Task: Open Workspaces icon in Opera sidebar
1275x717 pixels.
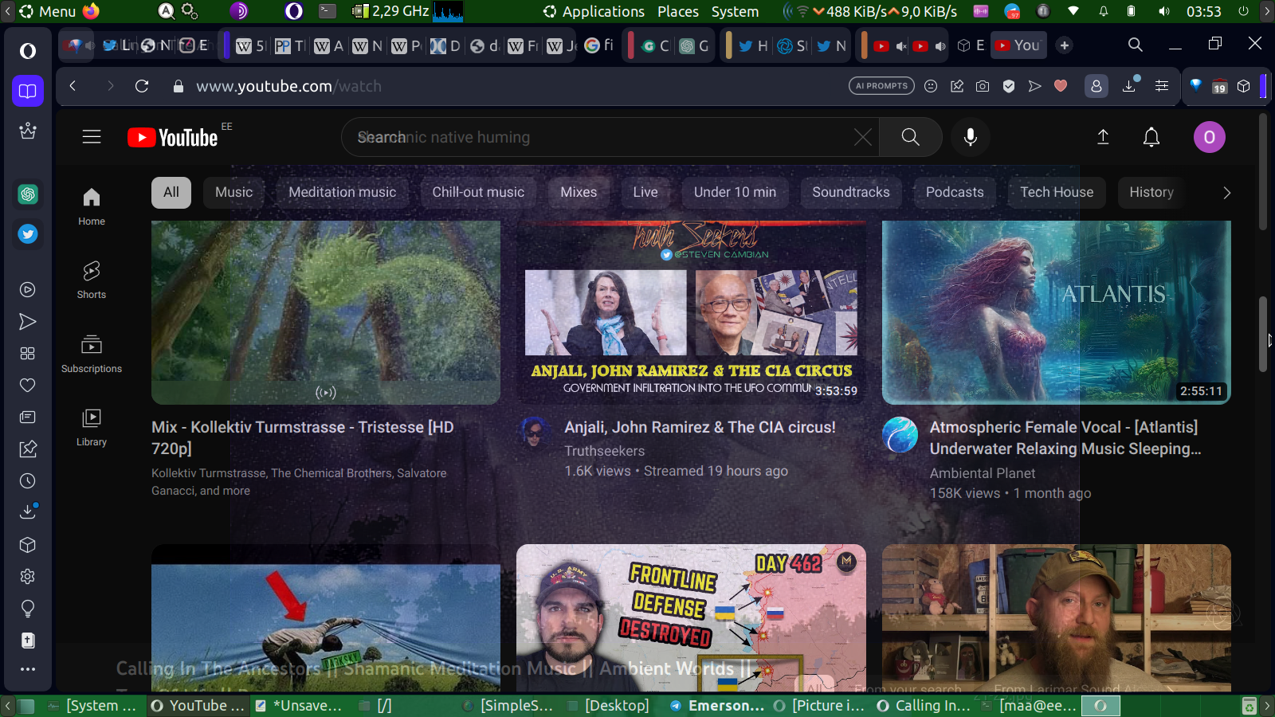Action: click(28, 91)
